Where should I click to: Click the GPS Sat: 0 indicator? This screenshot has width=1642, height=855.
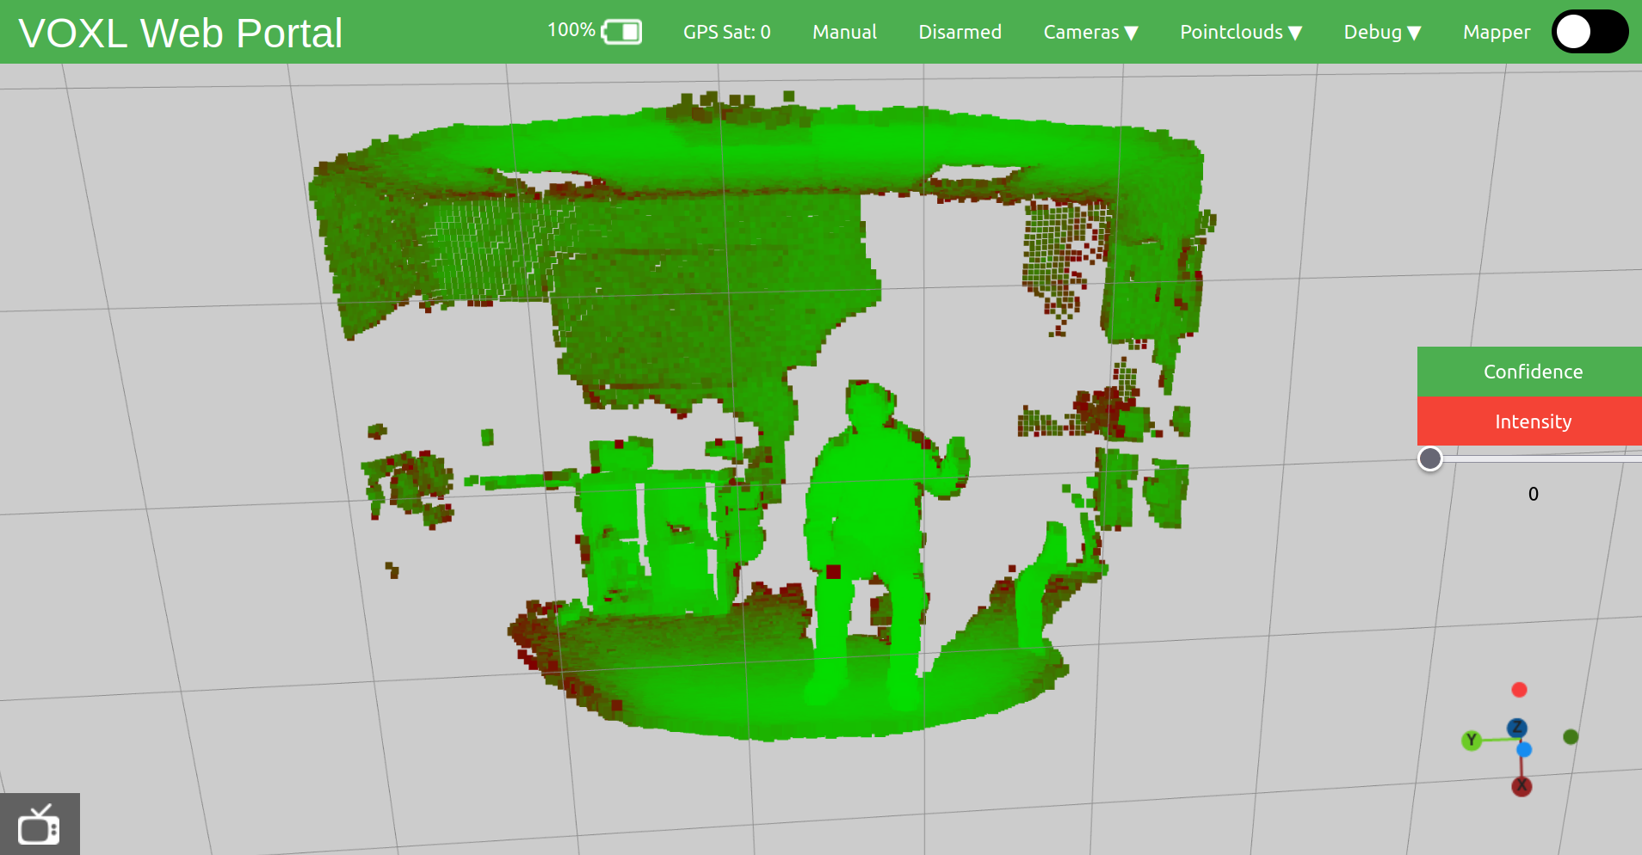point(726,32)
